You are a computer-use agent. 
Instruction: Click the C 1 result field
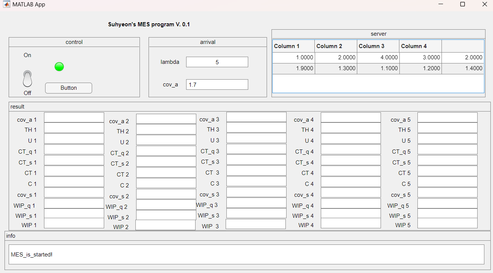pos(74,182)
